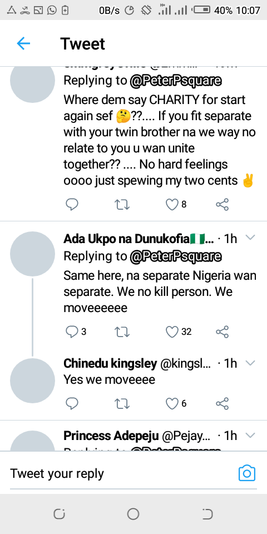Screen dimensions: 267x534
Task: Expand chevron on Princess Adepeju's tweet
Action: tap(250, 435)
